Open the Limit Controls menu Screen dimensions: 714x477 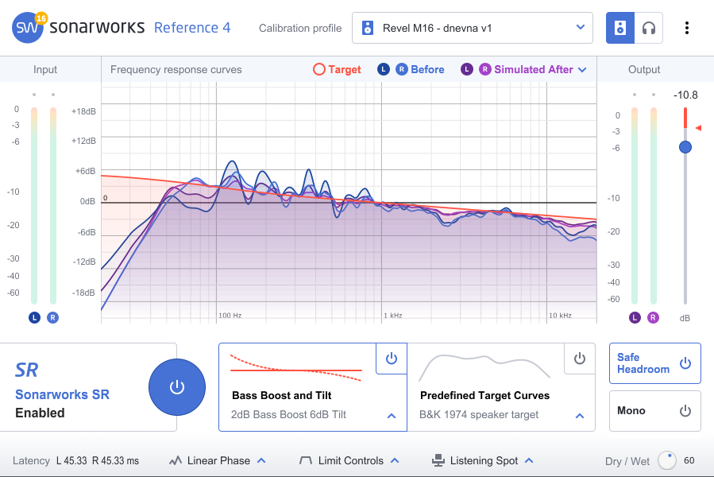349,460
